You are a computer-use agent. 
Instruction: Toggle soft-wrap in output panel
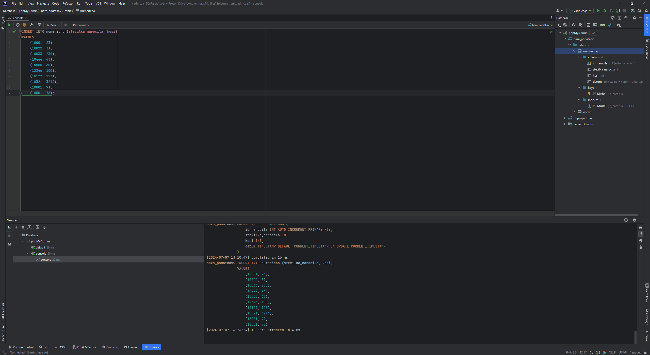click(641, 227)
